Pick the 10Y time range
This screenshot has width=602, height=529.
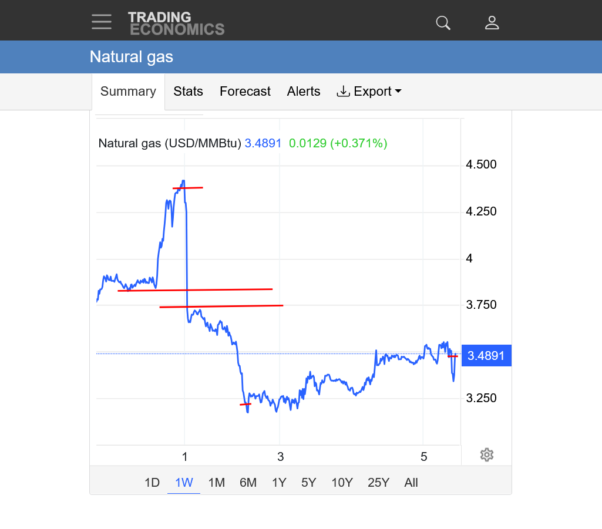(x=342, y=483)
